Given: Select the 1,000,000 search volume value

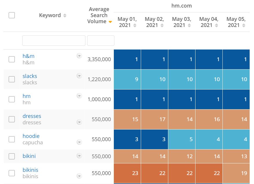Looking at the screenshot, I should click(99, 99).
